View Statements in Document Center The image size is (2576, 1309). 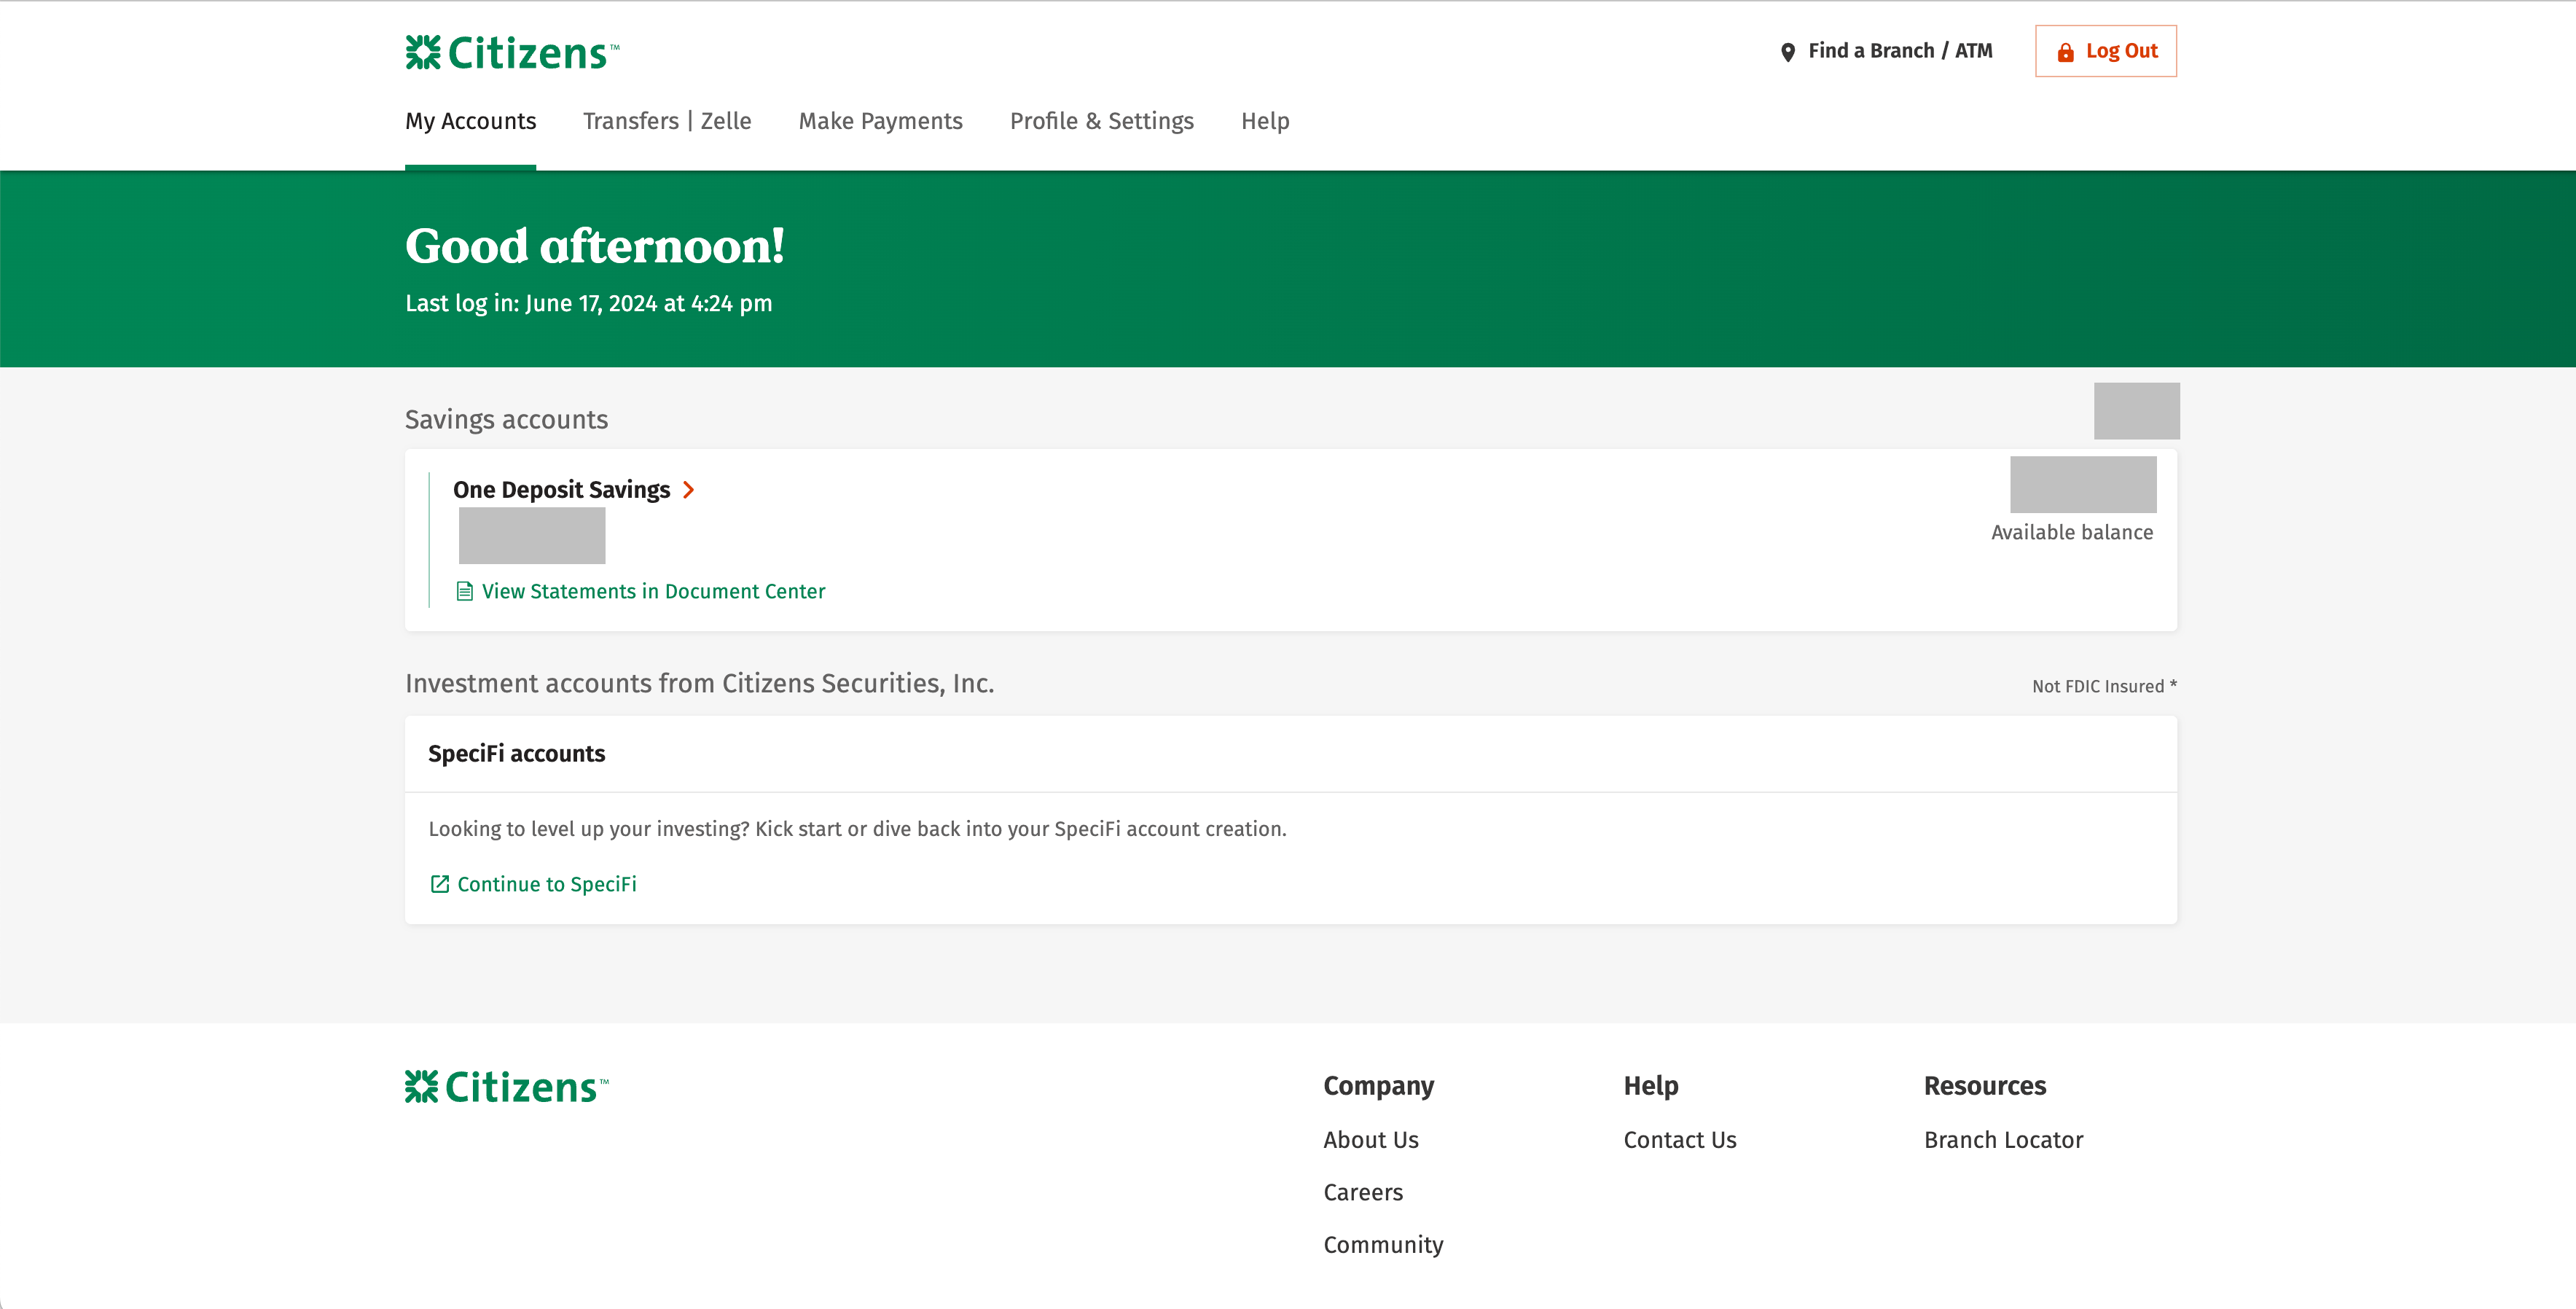click(x=653, y=591)
